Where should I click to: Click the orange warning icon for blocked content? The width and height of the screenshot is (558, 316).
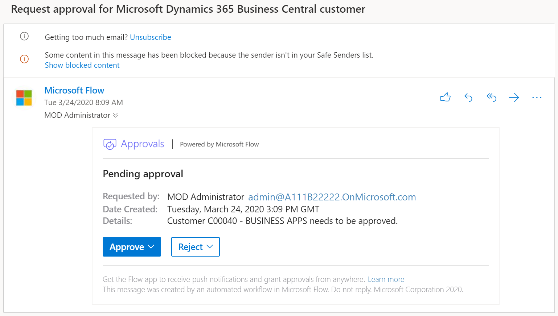pos(24,59)
